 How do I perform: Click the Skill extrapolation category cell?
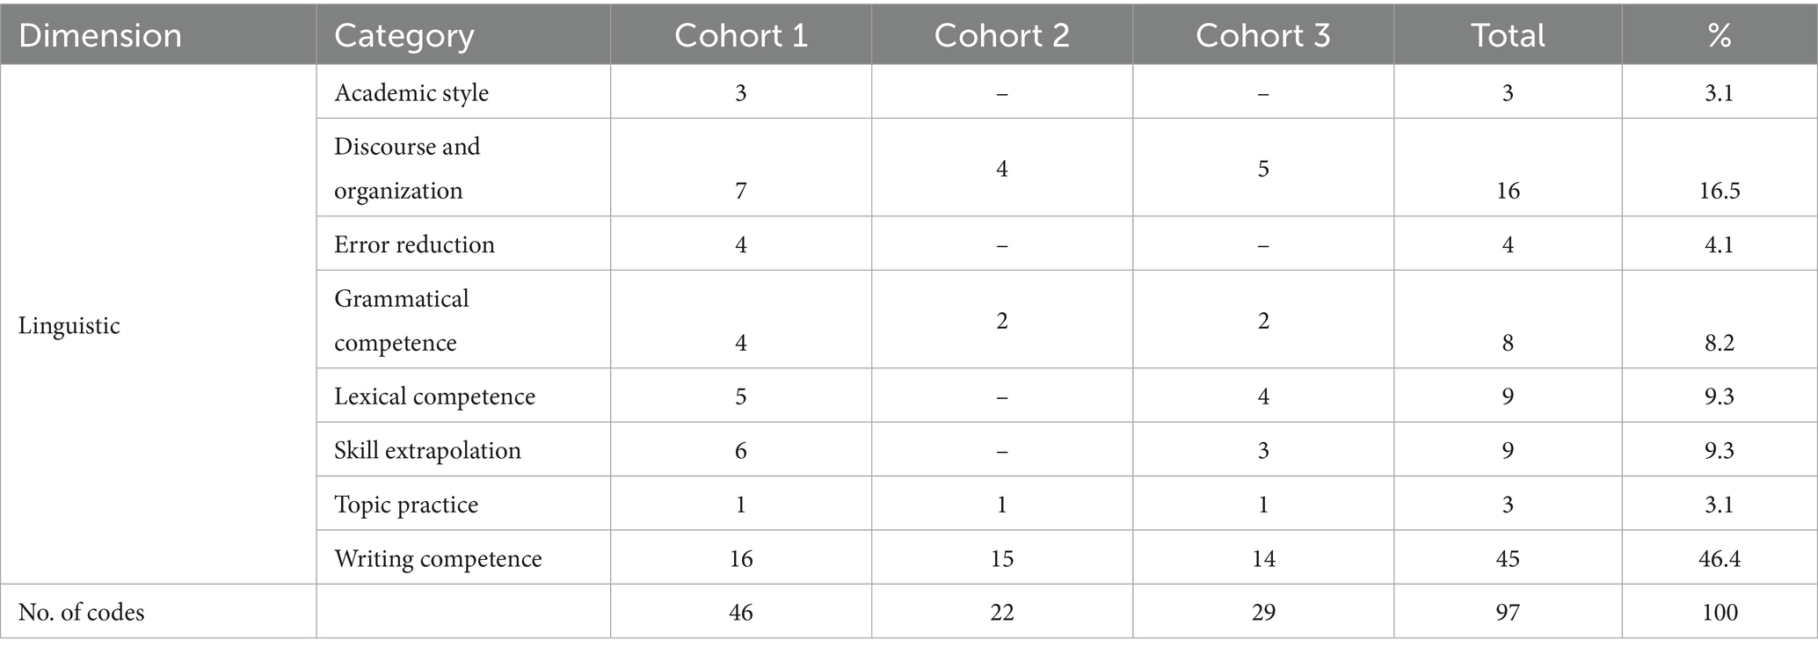[427, 450]
